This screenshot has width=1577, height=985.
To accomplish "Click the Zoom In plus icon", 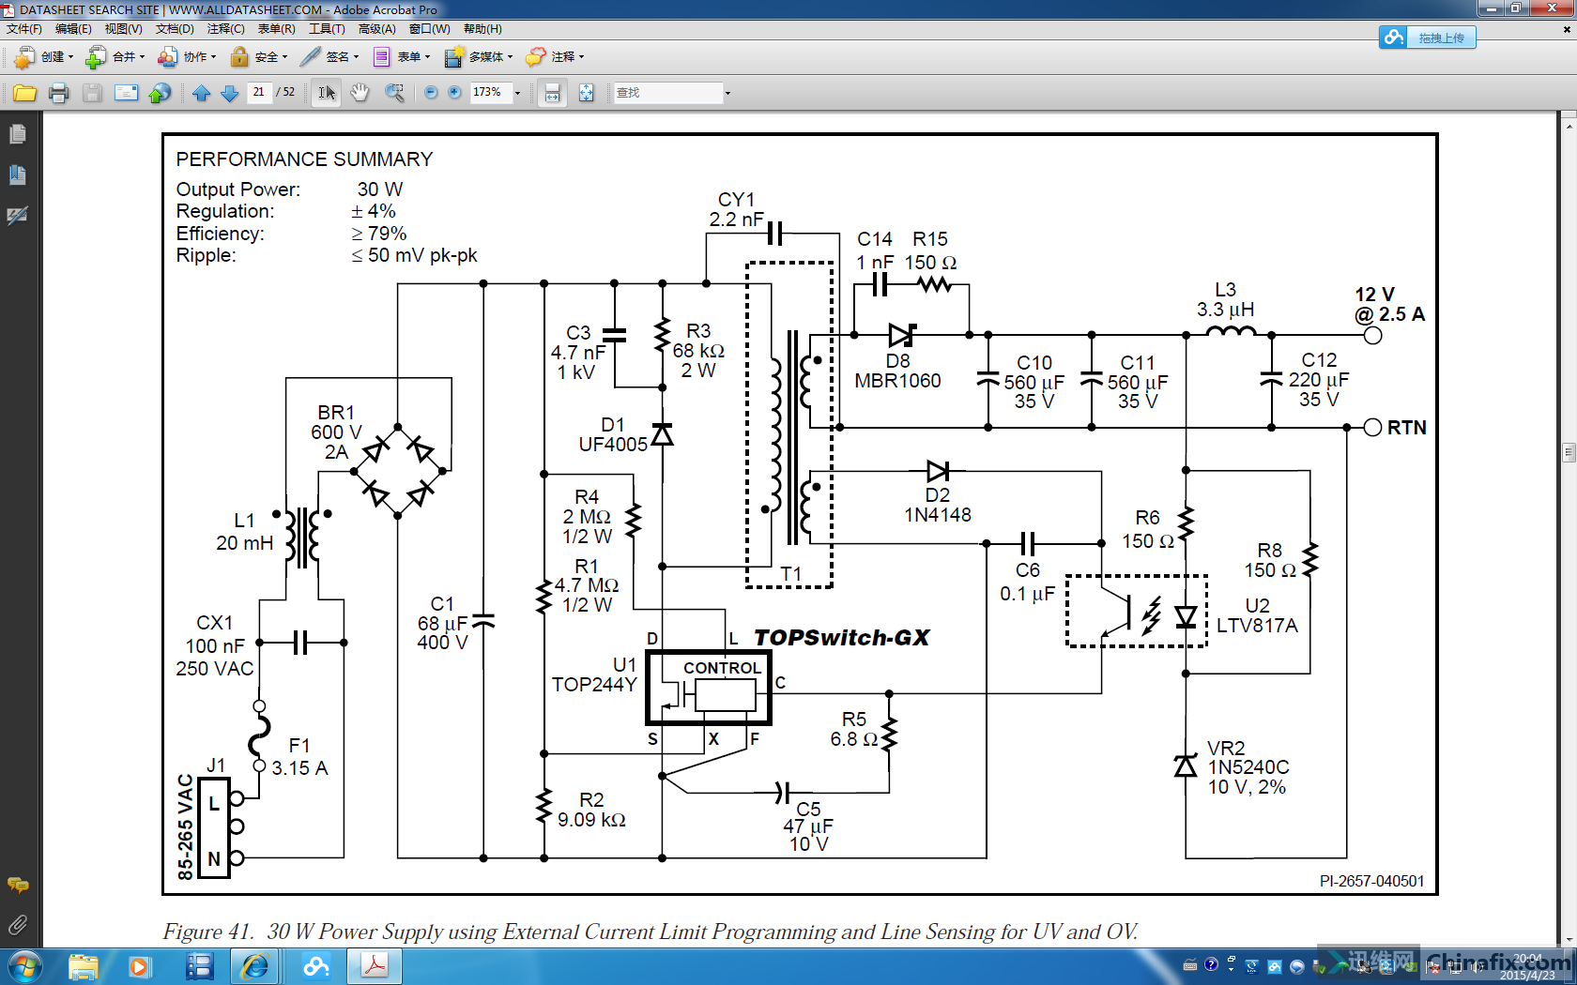I will click(x=455, y=93).
